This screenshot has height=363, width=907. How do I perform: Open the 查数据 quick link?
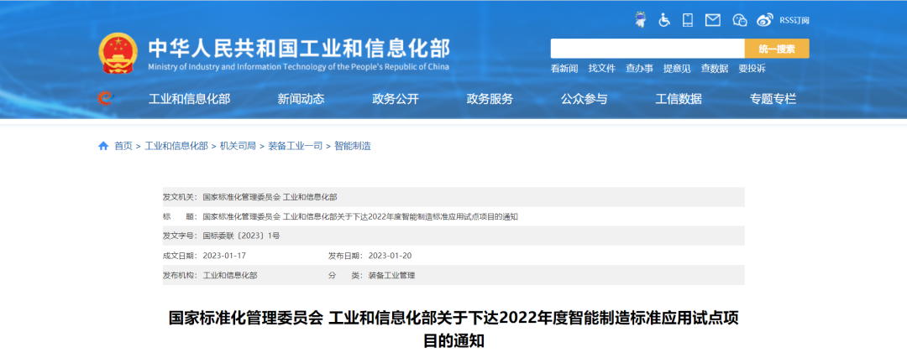tap(715, 68)
